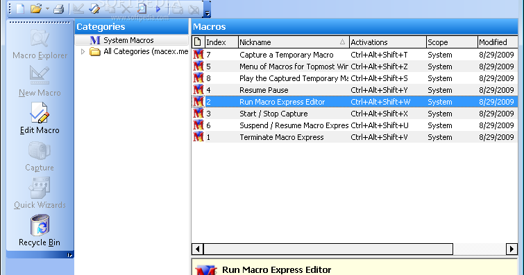
Task: Click the Edit Macro pencil icon in toolbar
Action: [94, 9]
